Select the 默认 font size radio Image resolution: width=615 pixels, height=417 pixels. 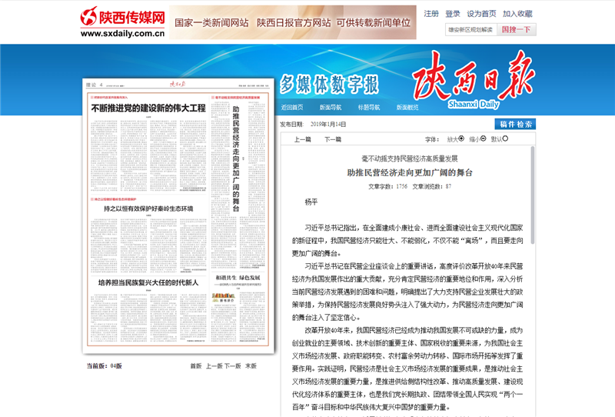pos(505,138)
